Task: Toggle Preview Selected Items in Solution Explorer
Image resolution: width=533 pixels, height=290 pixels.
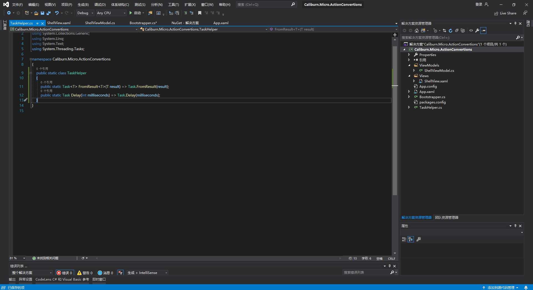Action: 484,30
